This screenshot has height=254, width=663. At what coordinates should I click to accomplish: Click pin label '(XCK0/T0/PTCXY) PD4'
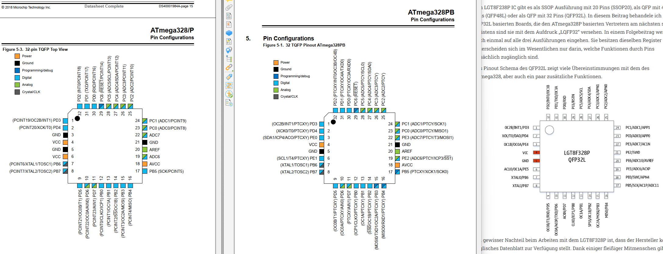click(x=297, y=131)
